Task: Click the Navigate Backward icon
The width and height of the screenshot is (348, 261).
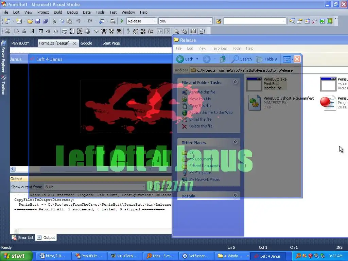Action: point(102,21)
